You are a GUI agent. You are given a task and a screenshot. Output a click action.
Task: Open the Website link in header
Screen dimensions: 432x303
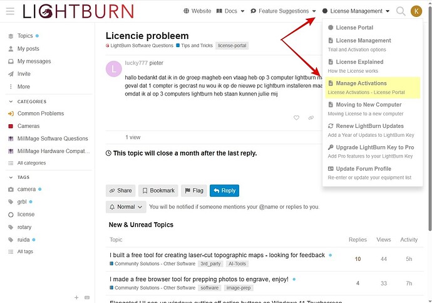[x=198, y=11]
